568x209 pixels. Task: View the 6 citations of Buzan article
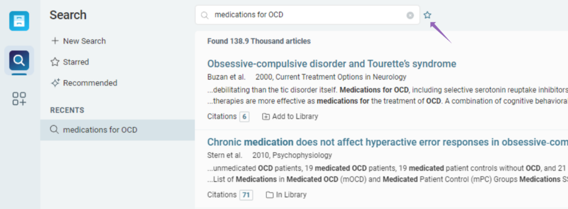[244, 117]
